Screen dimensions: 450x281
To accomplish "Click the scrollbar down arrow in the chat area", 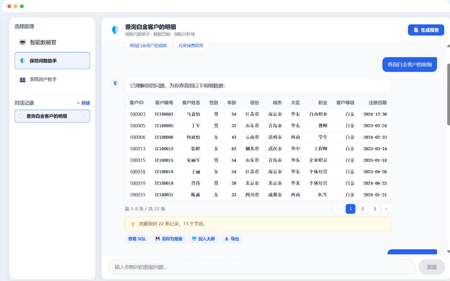I will [449, 251].
